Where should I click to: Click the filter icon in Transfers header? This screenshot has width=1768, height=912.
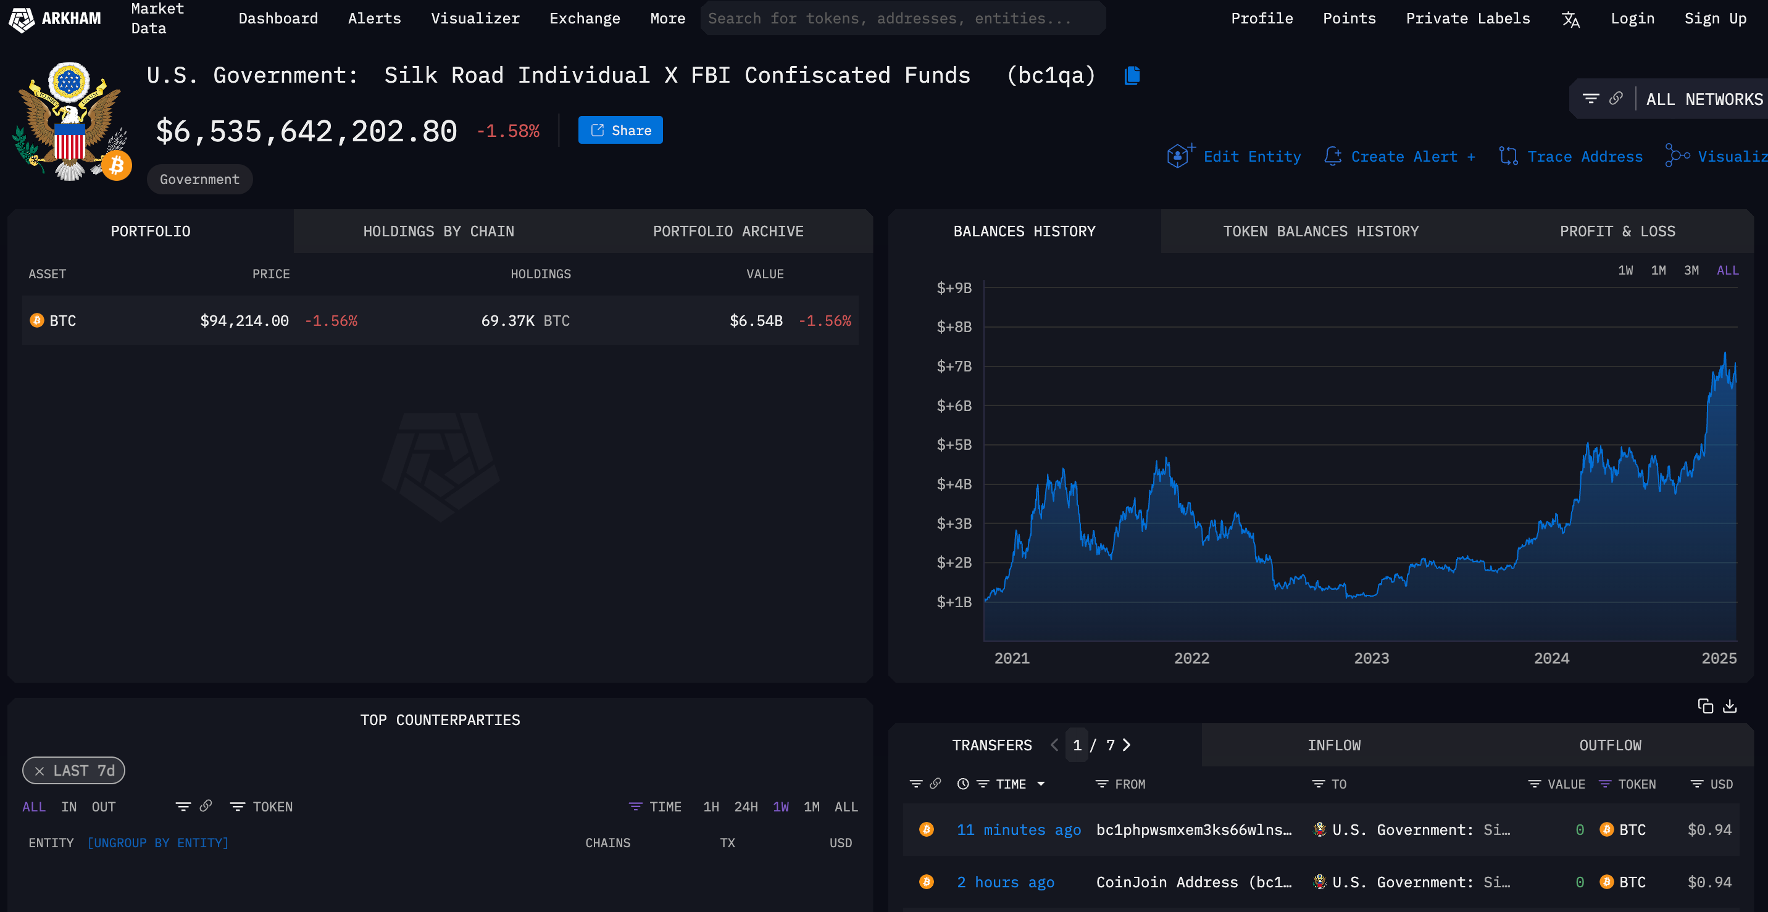(915, 784)
